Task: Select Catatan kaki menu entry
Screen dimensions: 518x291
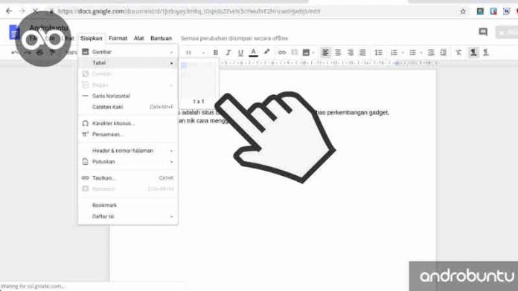Action: coord(128,107)
